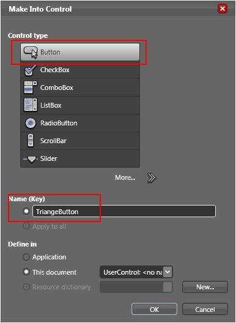Select the Name (Key) radio button
Viewport: 236px width, 323px height.
coord(26,211)
